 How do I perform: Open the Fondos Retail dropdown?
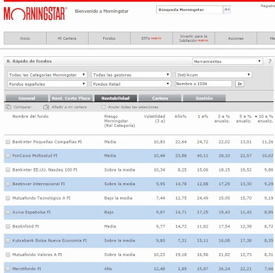point(131,84)
